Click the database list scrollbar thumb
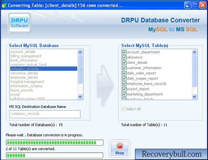Viewport: 208px width, 160px height. click(x=80, y=69)
